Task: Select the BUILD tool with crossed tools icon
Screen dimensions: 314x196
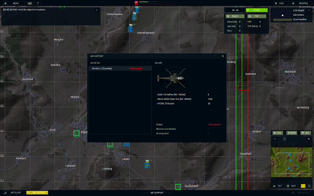Action: click(235, 16)
